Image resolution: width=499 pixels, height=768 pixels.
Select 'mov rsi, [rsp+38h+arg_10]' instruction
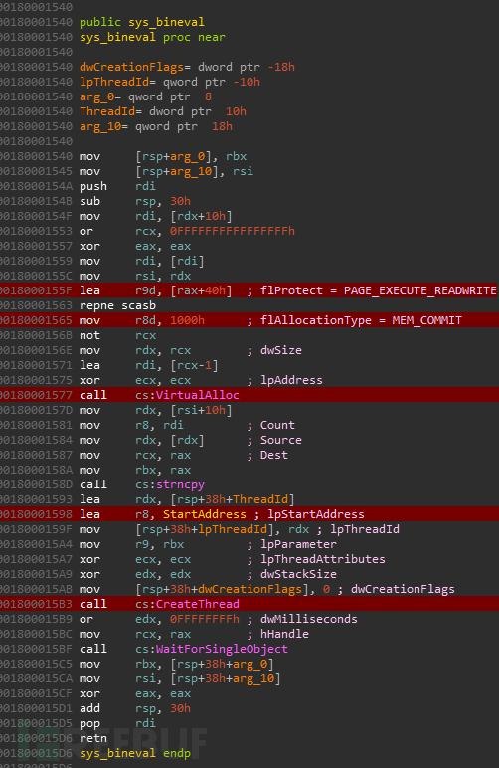[x=180, y=678]
